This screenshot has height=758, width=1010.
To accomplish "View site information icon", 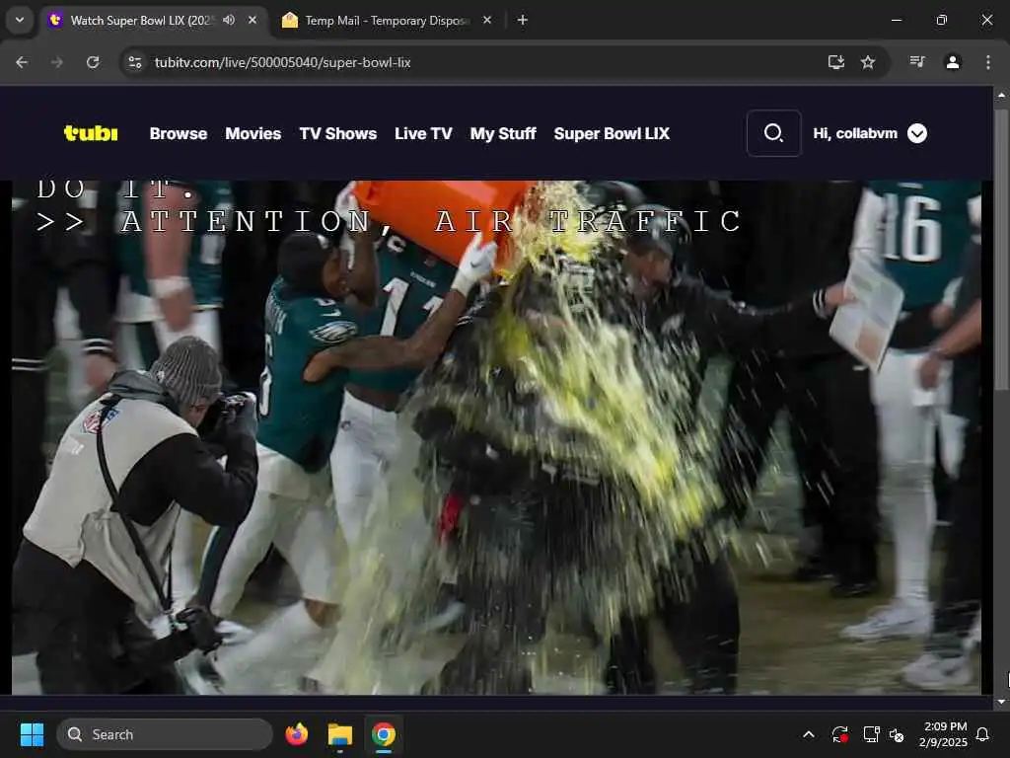I will [135, 62].
